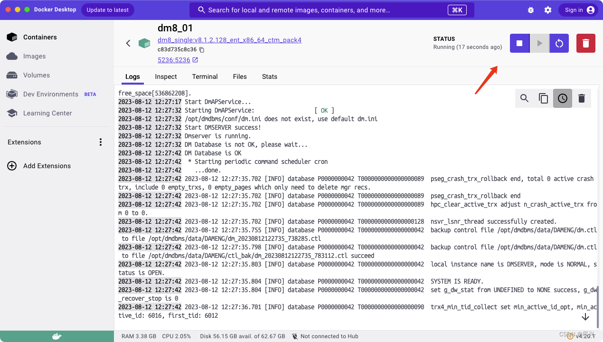Jump to latest logs with the down arrow
Screen dimensions: 603x342
pos(585,317)
